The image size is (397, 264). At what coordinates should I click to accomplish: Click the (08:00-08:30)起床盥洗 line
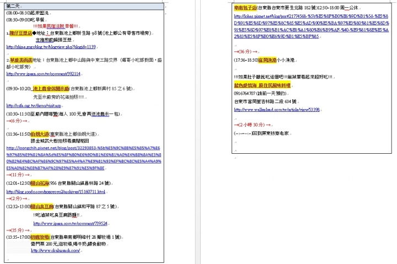click(28, 13)
